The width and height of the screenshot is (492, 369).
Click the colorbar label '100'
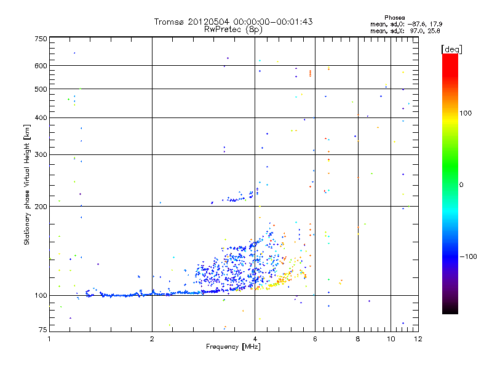coord(466,113)
